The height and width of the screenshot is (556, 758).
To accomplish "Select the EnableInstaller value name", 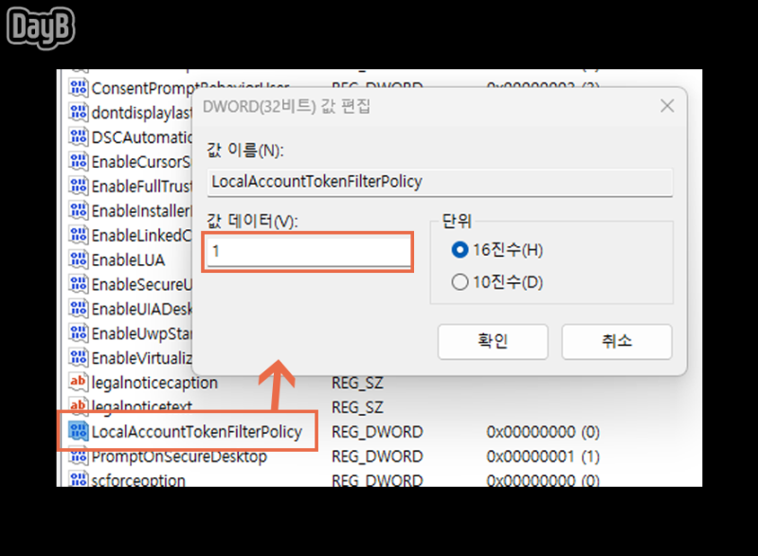I will tap(141, 211).
